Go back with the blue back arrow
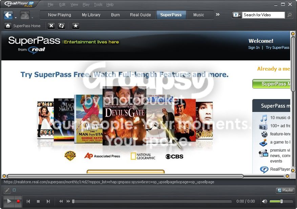Screen dimensions: 297x209 [8, 15]
